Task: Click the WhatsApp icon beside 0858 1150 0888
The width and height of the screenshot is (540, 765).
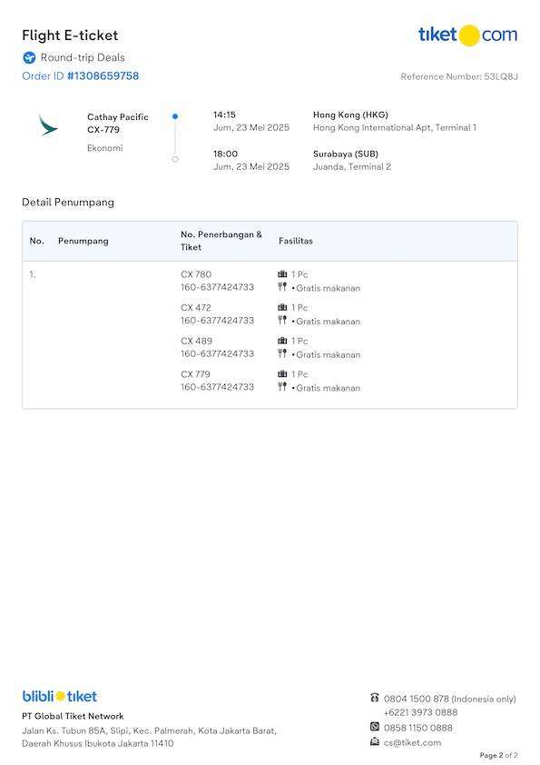Action: [x=374, y=727]
